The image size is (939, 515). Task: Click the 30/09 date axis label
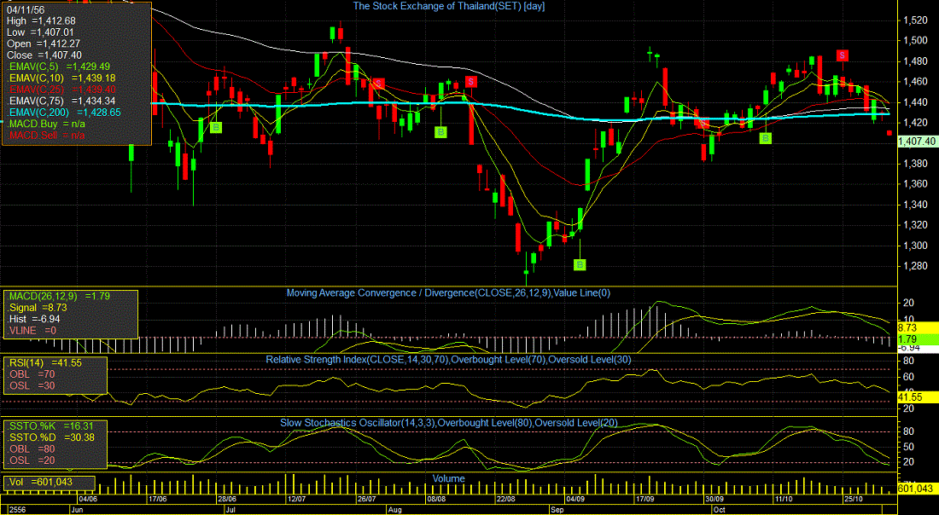[x=715, y=498]
